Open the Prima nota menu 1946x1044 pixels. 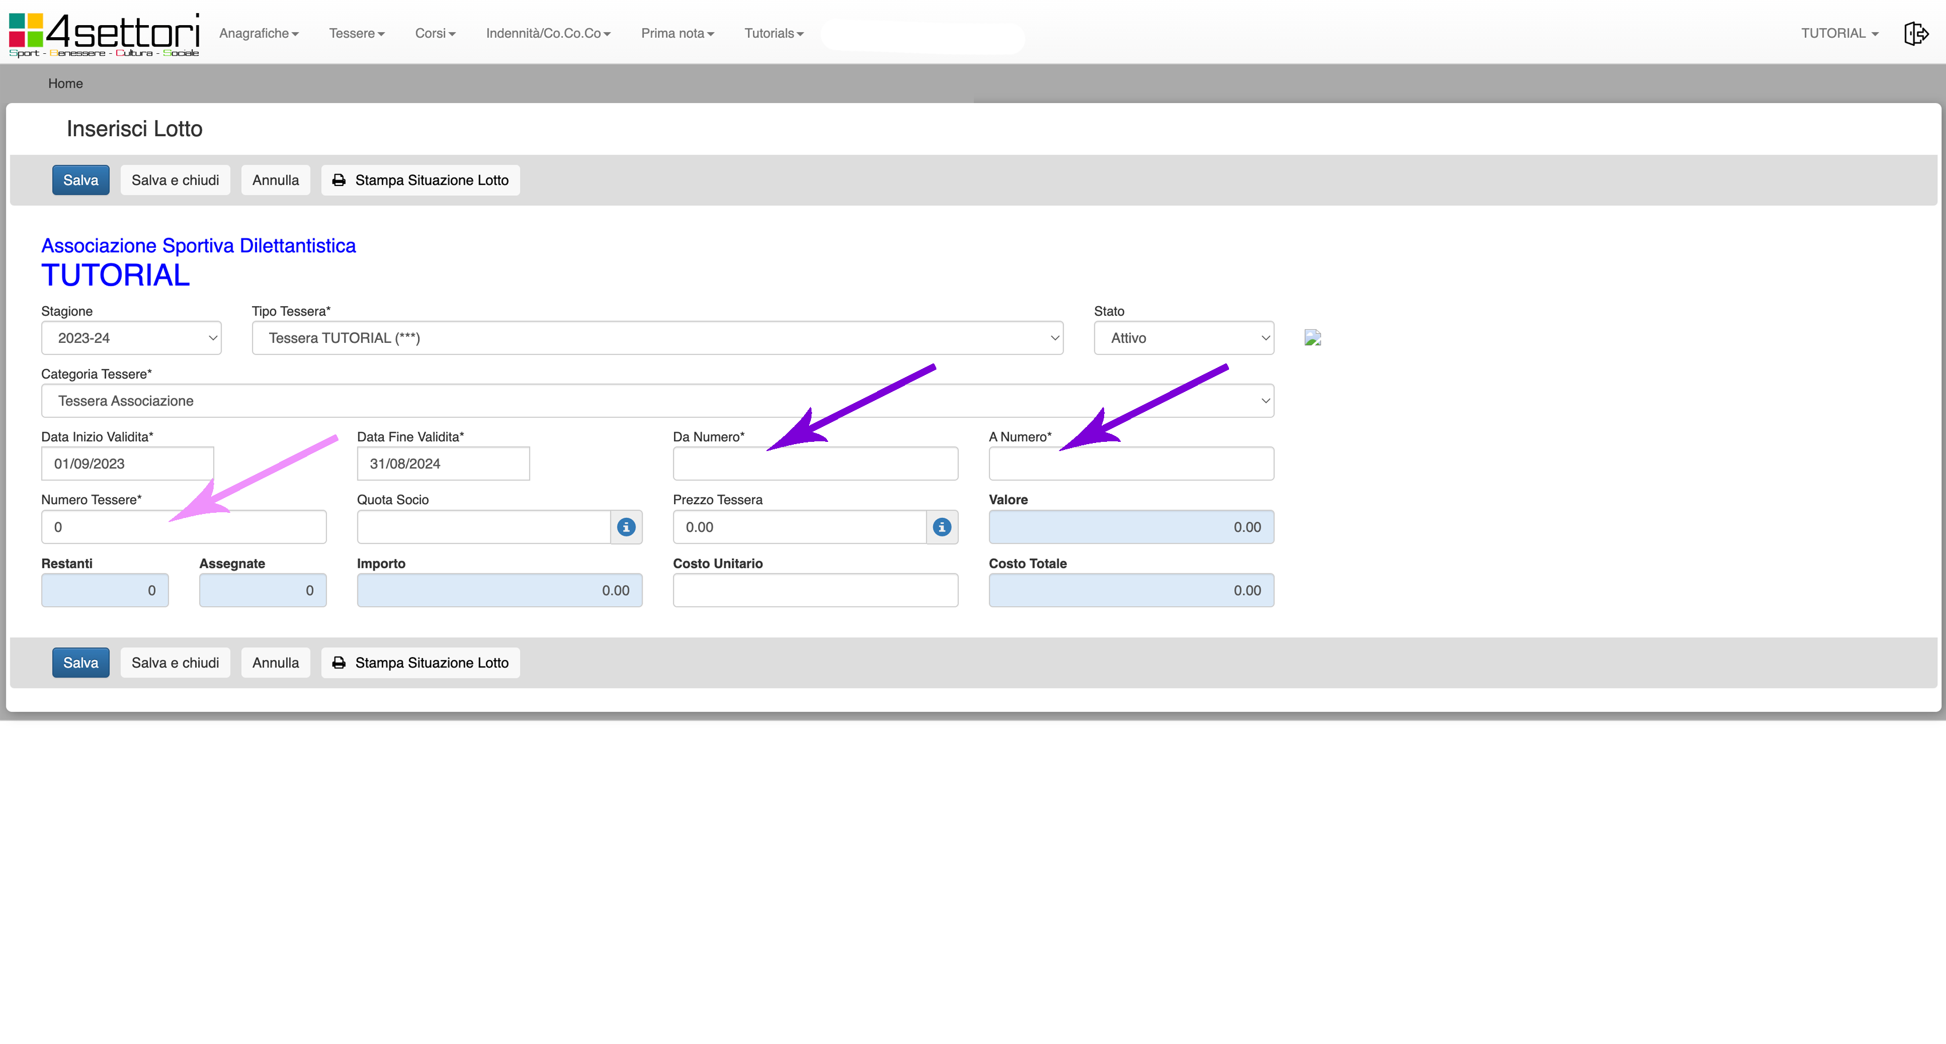[x=677, y=33]
